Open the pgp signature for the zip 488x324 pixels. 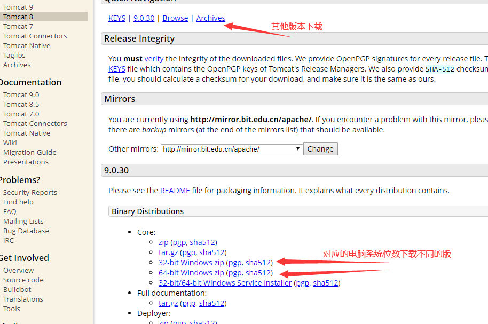point(179,242)
